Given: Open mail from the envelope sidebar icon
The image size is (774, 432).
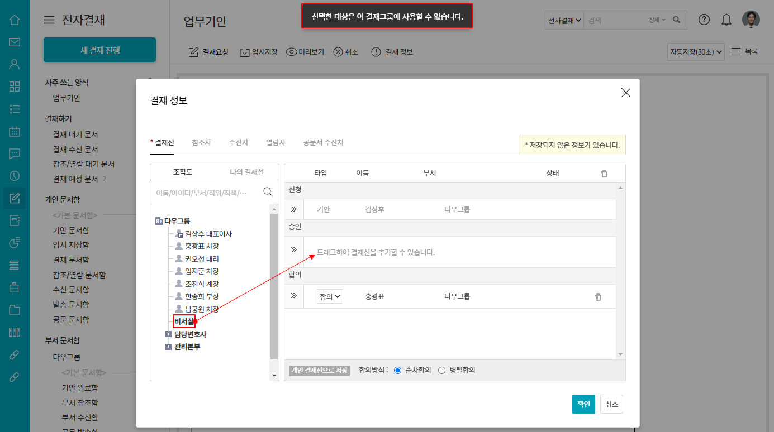Looking at the screenshot, I should coord(15,42).
